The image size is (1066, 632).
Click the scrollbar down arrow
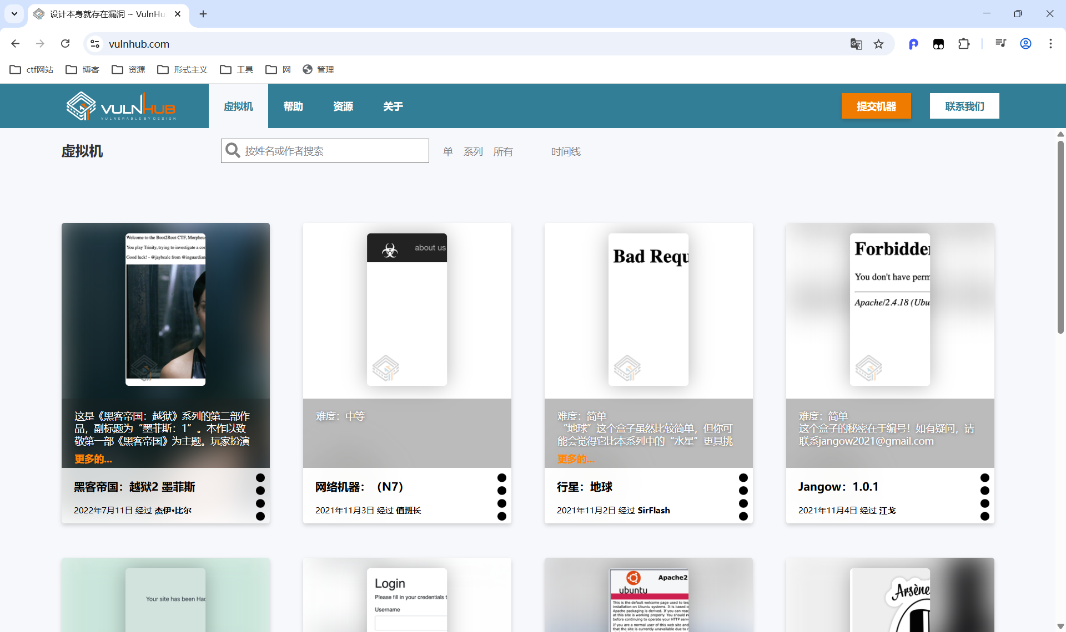(1060, 626)
